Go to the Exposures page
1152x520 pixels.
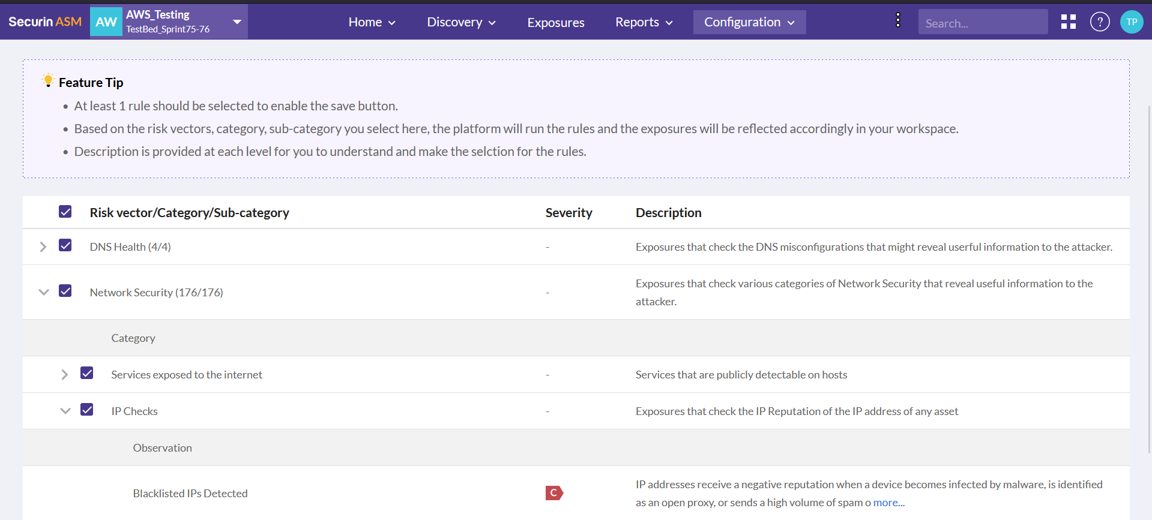[556, 22]
